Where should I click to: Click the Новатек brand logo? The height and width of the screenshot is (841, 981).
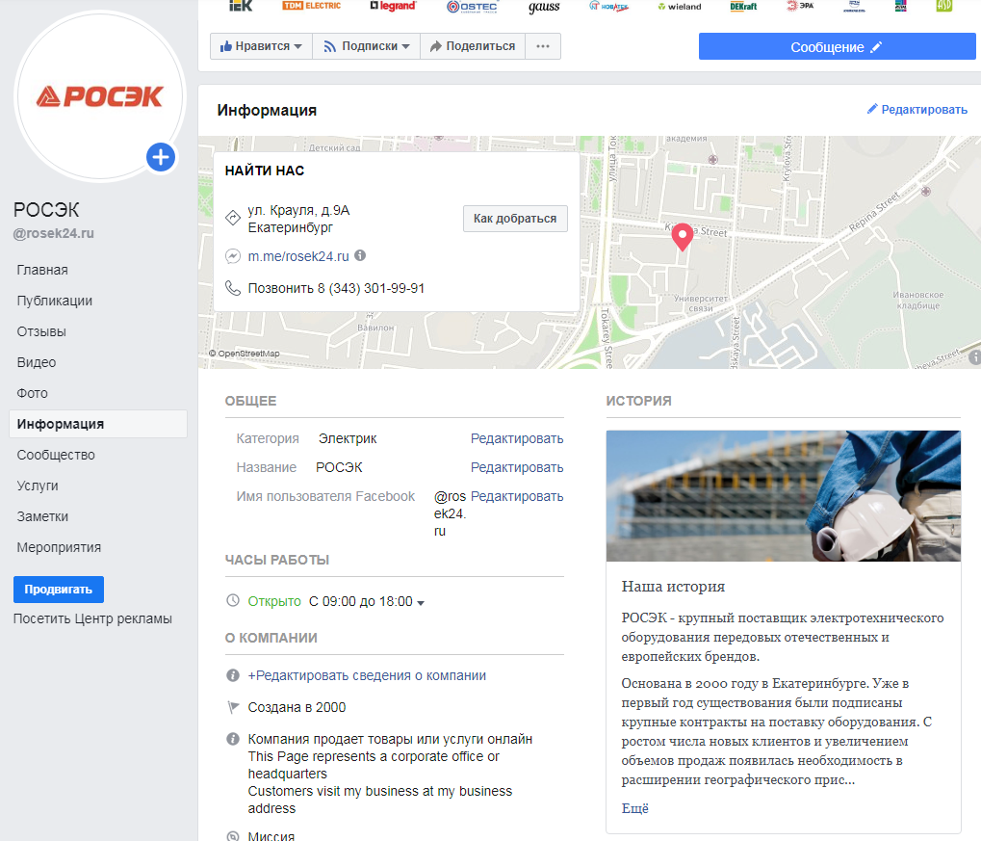click(608, 7)
